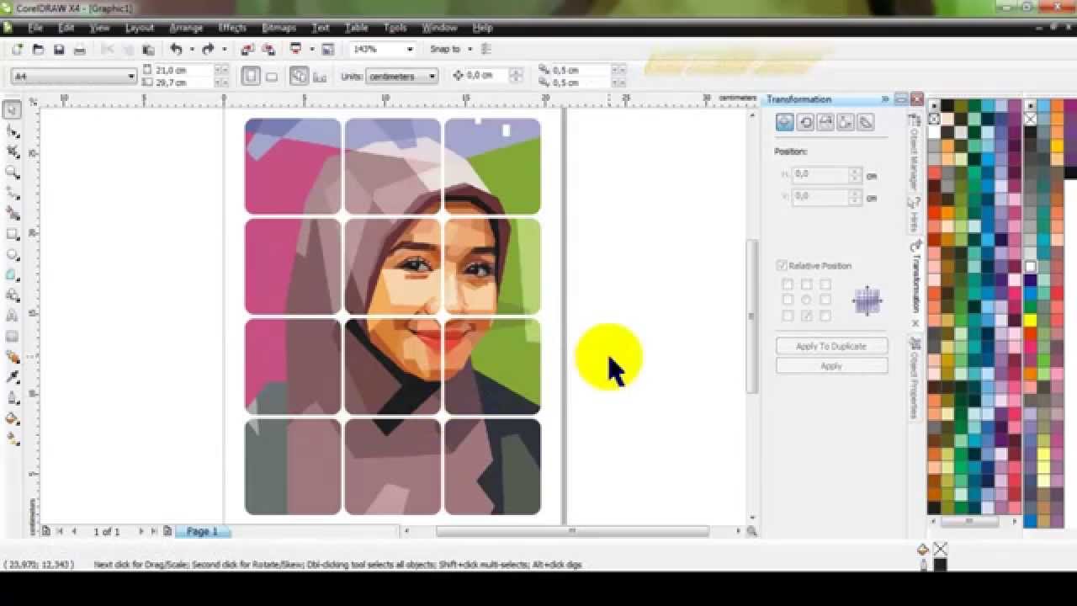The width and height of the screenshot is (1077, 606).
Task: Open the A4 paper size dropdown
Action: (132, 77)
